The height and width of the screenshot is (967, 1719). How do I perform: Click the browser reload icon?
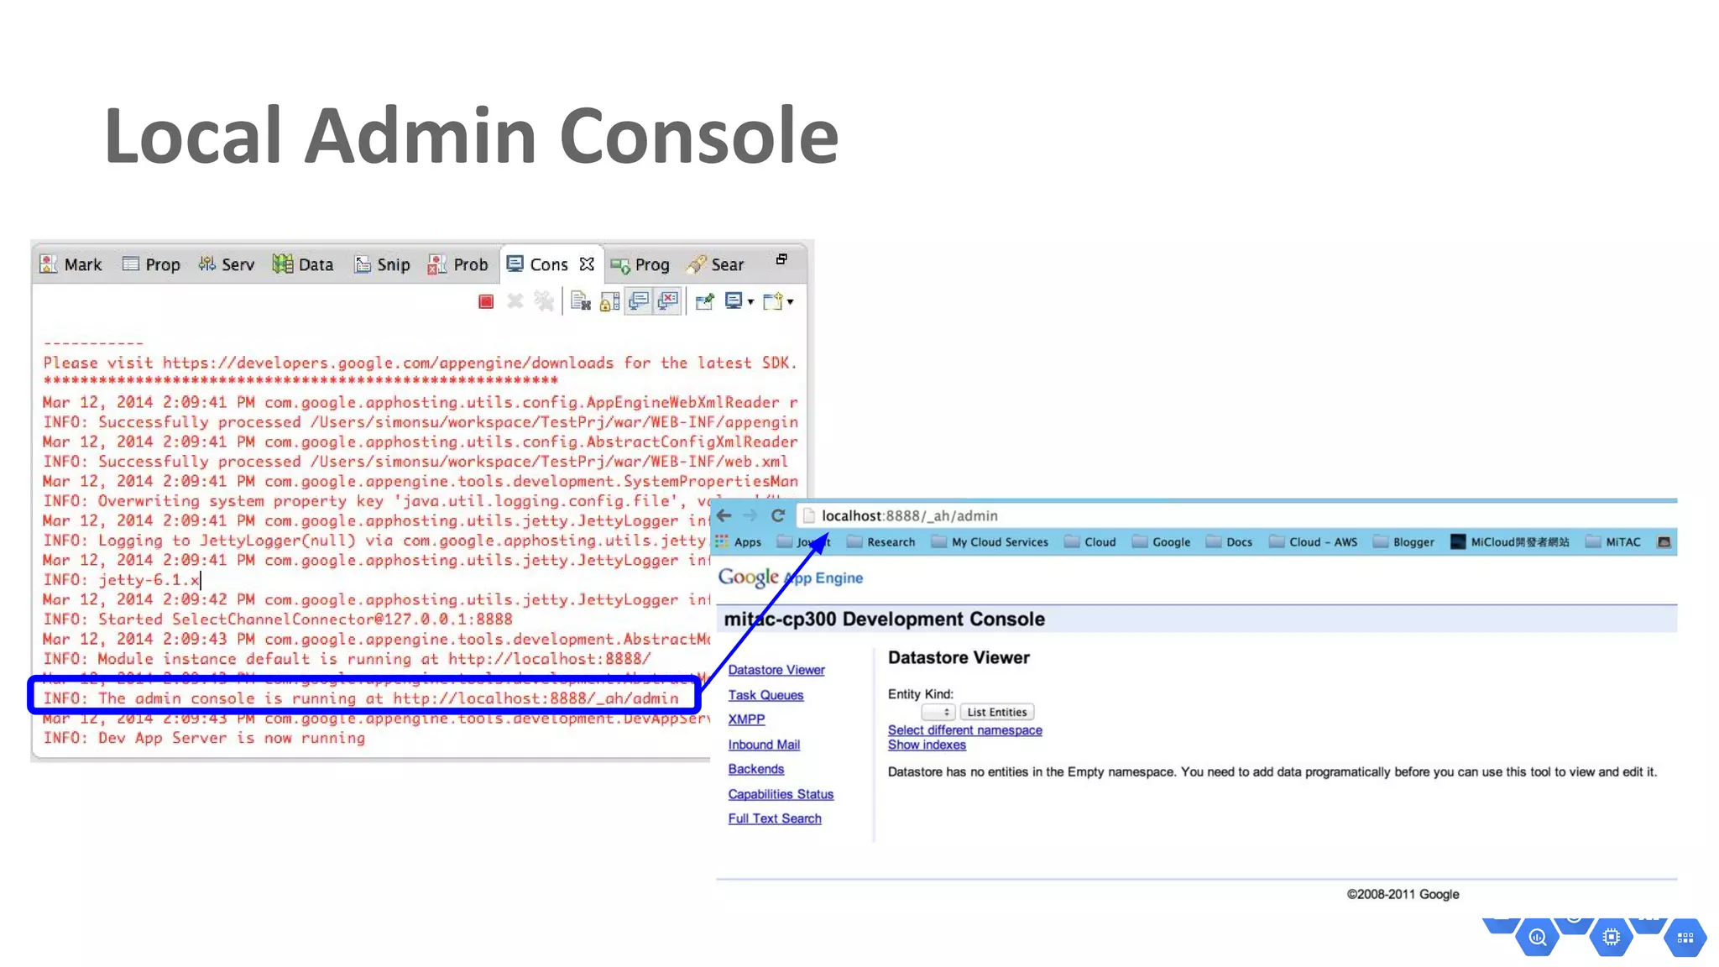coord(778,515)
